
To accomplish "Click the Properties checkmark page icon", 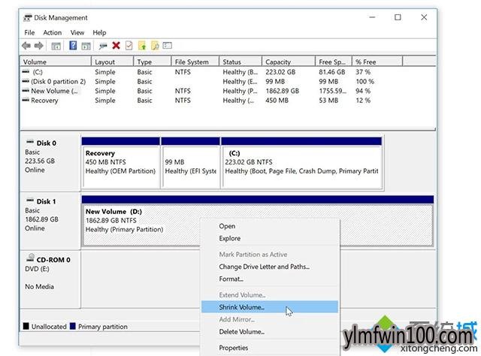I will 129,46.
